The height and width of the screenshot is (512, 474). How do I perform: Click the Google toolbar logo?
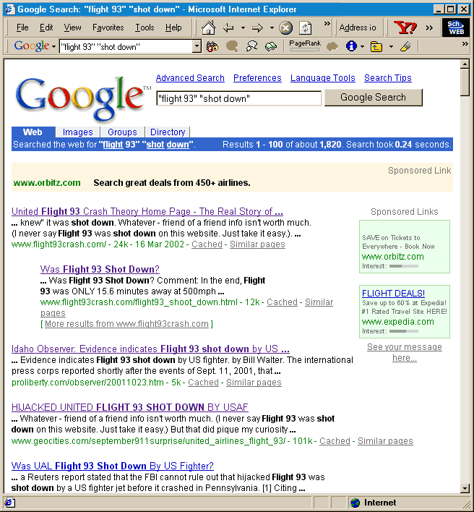pos(32,46)
